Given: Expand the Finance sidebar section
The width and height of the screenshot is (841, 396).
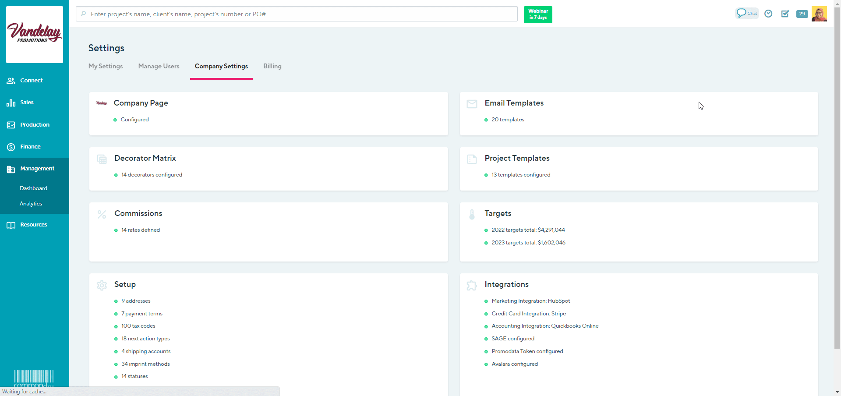Looking at the screenshot, I should click(30, 147).
